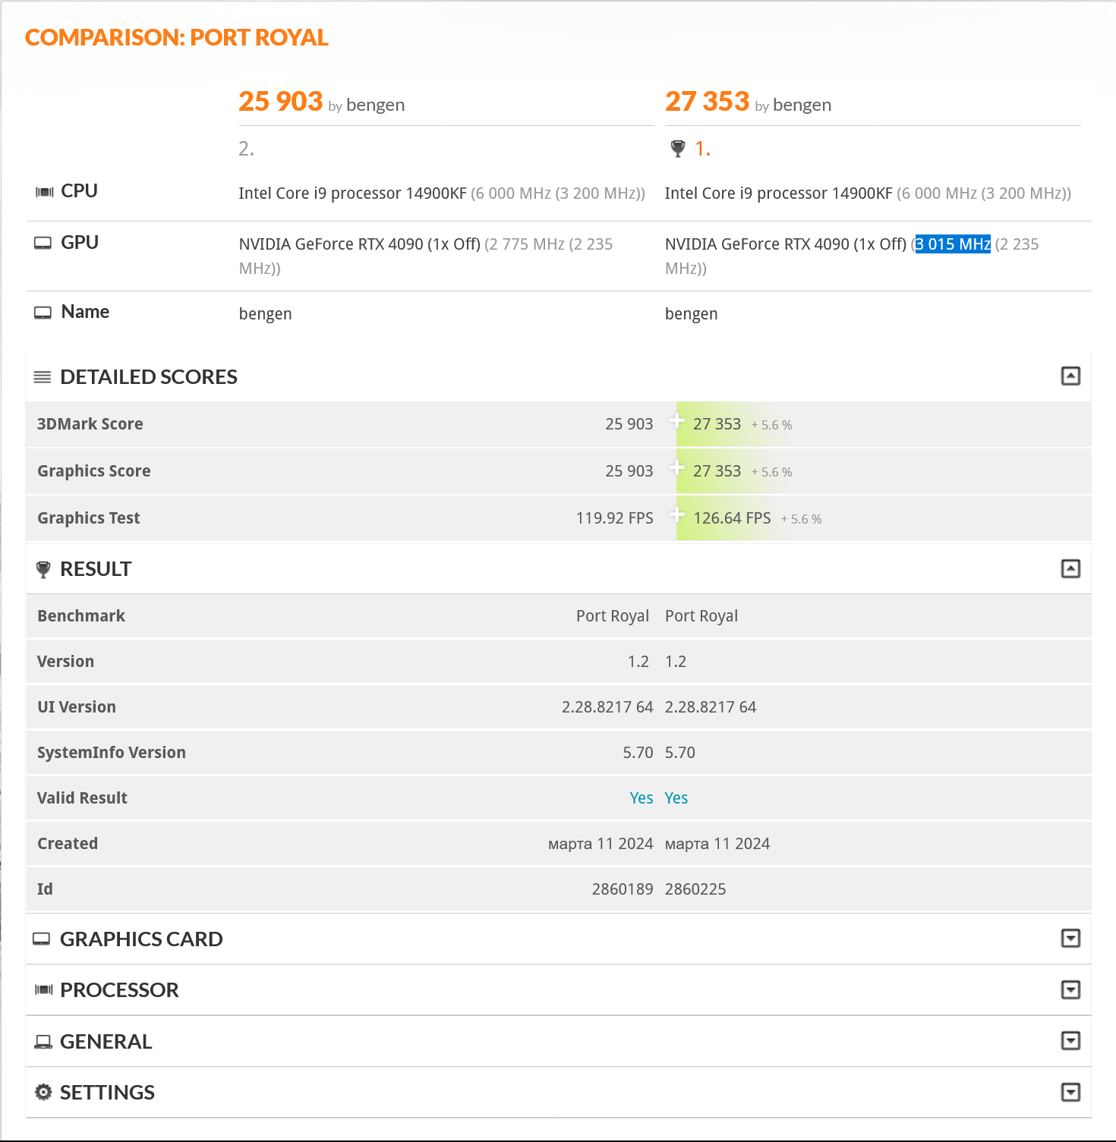
Task: Expand the Settings section arrow
Action: [x=1070, y=1092]
